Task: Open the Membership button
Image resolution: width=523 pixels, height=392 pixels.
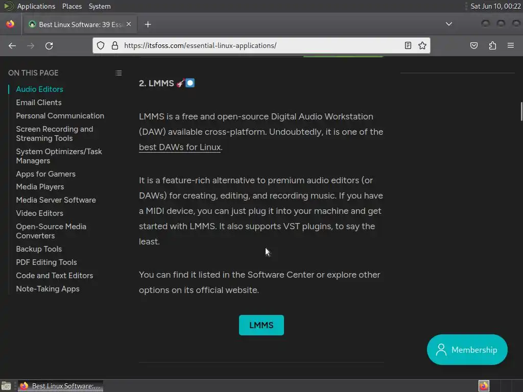Action: pos(467,350)
